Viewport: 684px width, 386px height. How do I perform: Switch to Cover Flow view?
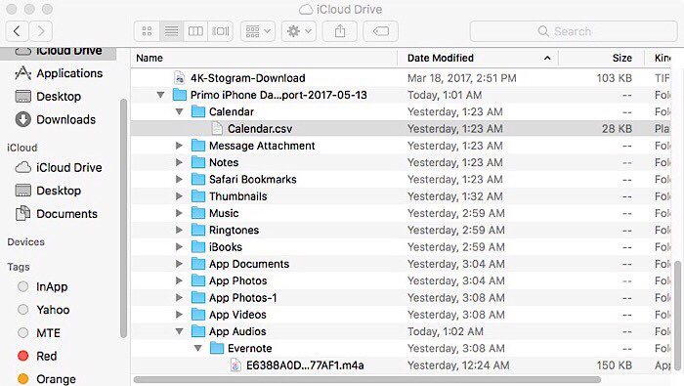click(220, 31)
